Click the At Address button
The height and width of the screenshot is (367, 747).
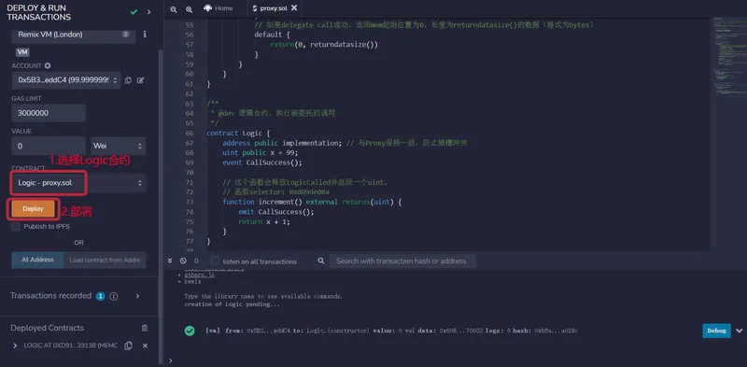tap(37, 261)
